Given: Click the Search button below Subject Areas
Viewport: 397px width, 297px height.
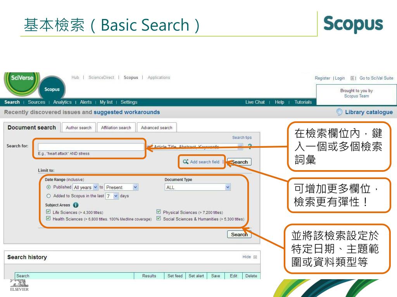Looking at the screenshot, I should click(239, 234).
